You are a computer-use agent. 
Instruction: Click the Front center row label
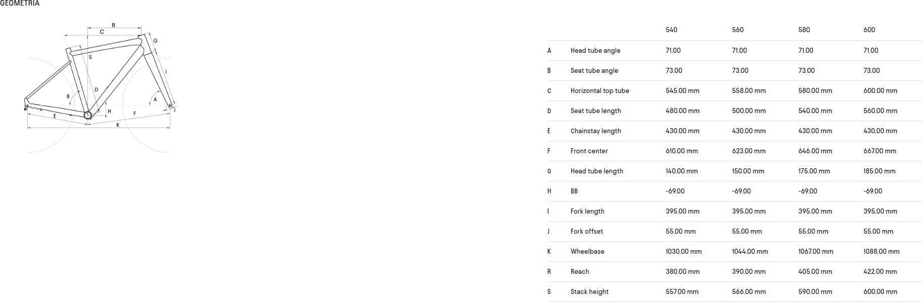coord(589,151)
